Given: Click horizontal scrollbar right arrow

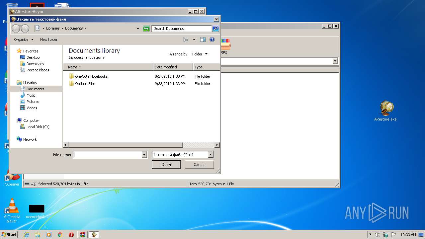Looking at the screenshot, I should click(x=217, y=145).
